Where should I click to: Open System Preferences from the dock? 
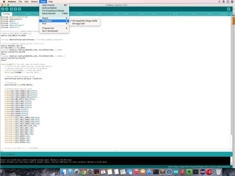90,172
